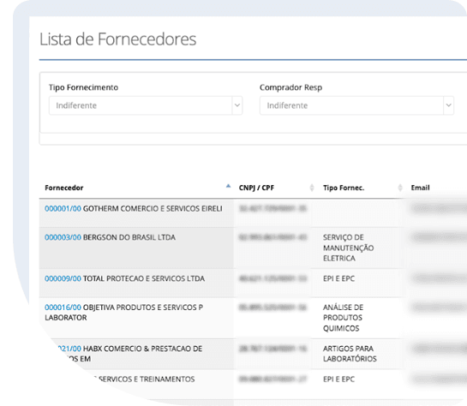Select the BERGSON DO BRASIL LTDA row
The width and height of the screenshot is (467, 406).
[x=253, y=248]
